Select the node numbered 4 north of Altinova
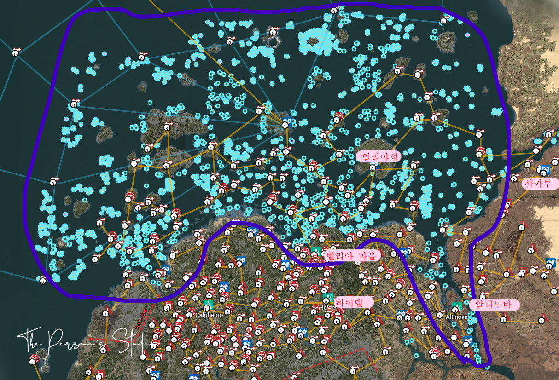559x380 pixels. point(456,270)
